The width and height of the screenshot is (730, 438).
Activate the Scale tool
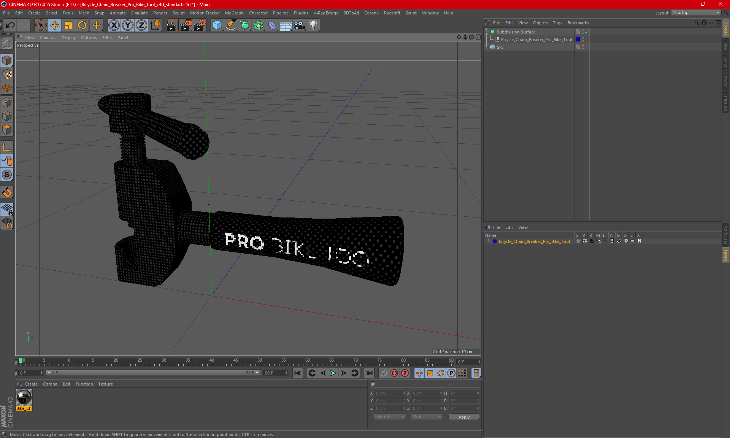68,25
